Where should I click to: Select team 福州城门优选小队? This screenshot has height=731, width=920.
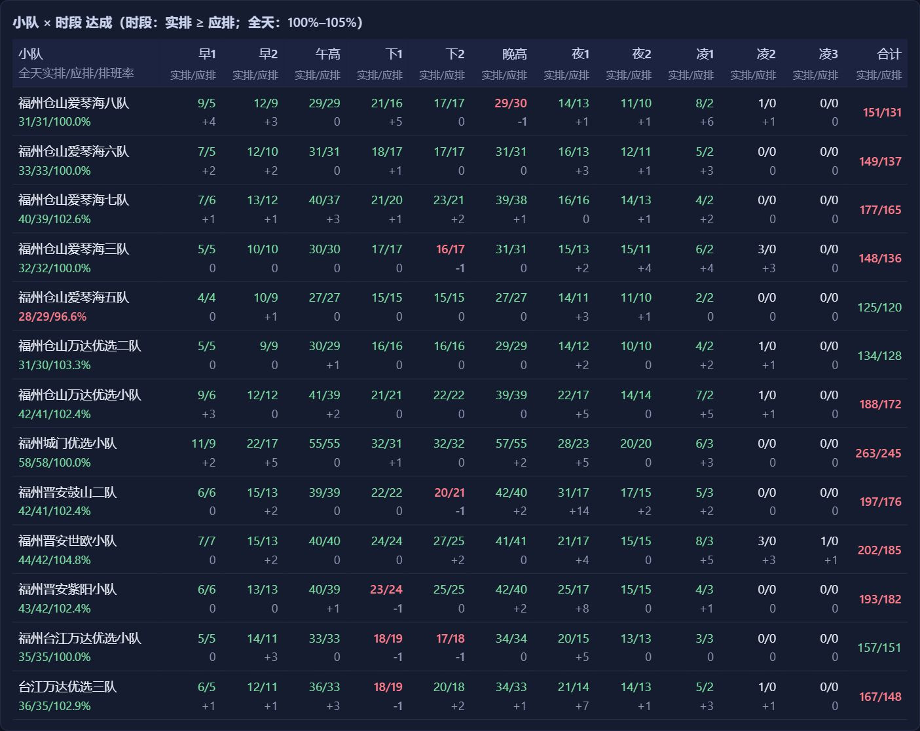[x=67, y=443]
